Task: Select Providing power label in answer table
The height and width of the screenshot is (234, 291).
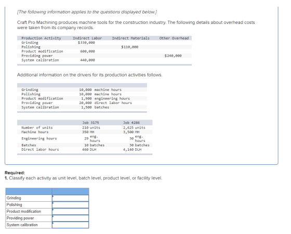Action: [20, 218]
